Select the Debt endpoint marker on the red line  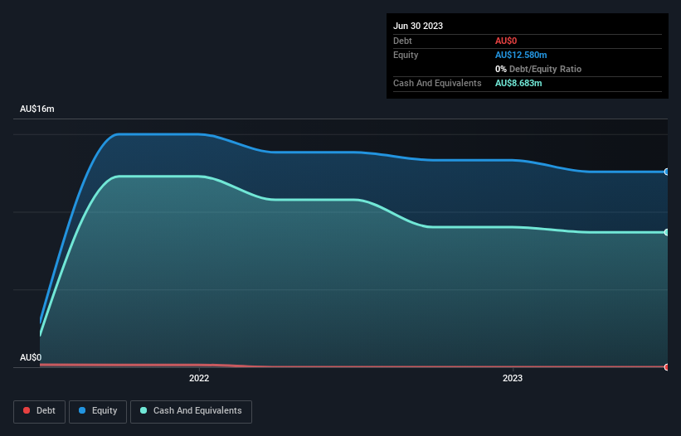(x=666, y=367)
